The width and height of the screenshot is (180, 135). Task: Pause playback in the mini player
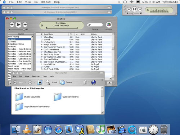(x=134, y=9)
